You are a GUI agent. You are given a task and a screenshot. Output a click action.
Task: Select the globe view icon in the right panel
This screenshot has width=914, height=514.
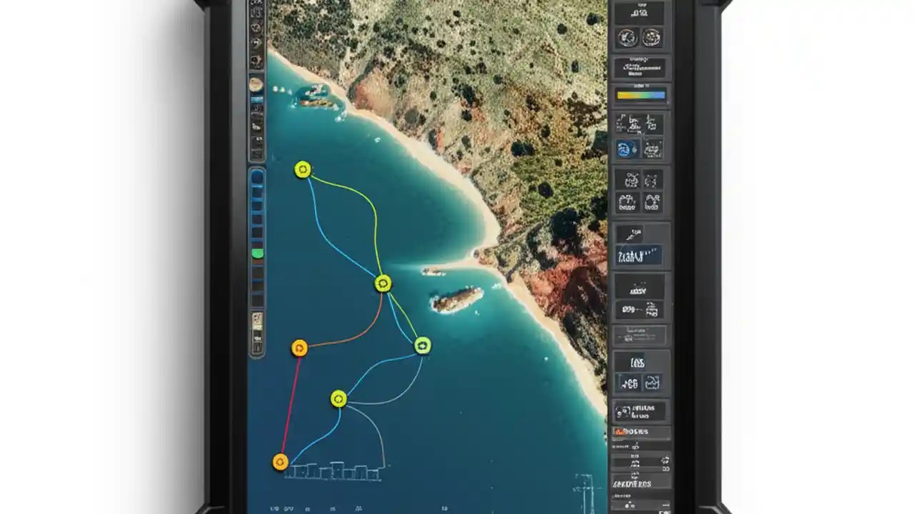(626, 37)
